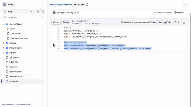Open noahgift avatar profile
This screenshot has height=107, width=191.
pyautogui.click(x=54, y=12)
